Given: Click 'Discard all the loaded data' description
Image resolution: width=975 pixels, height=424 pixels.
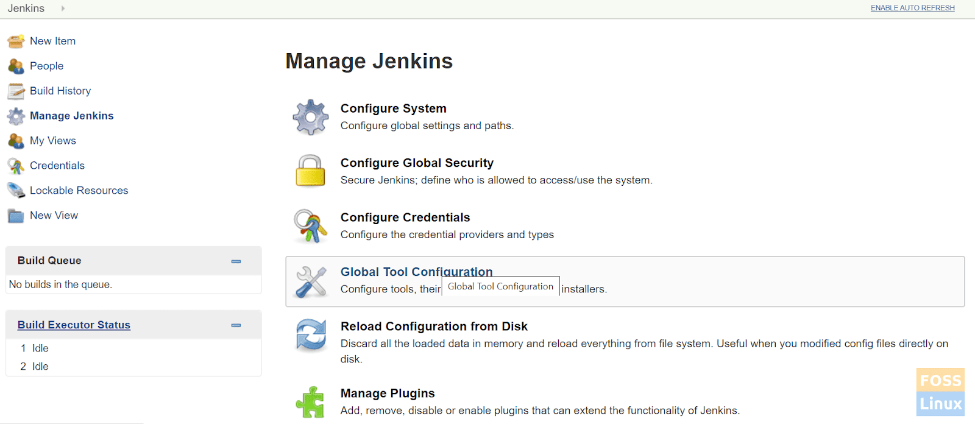Looking at the screenshot, I should point(644,352).
